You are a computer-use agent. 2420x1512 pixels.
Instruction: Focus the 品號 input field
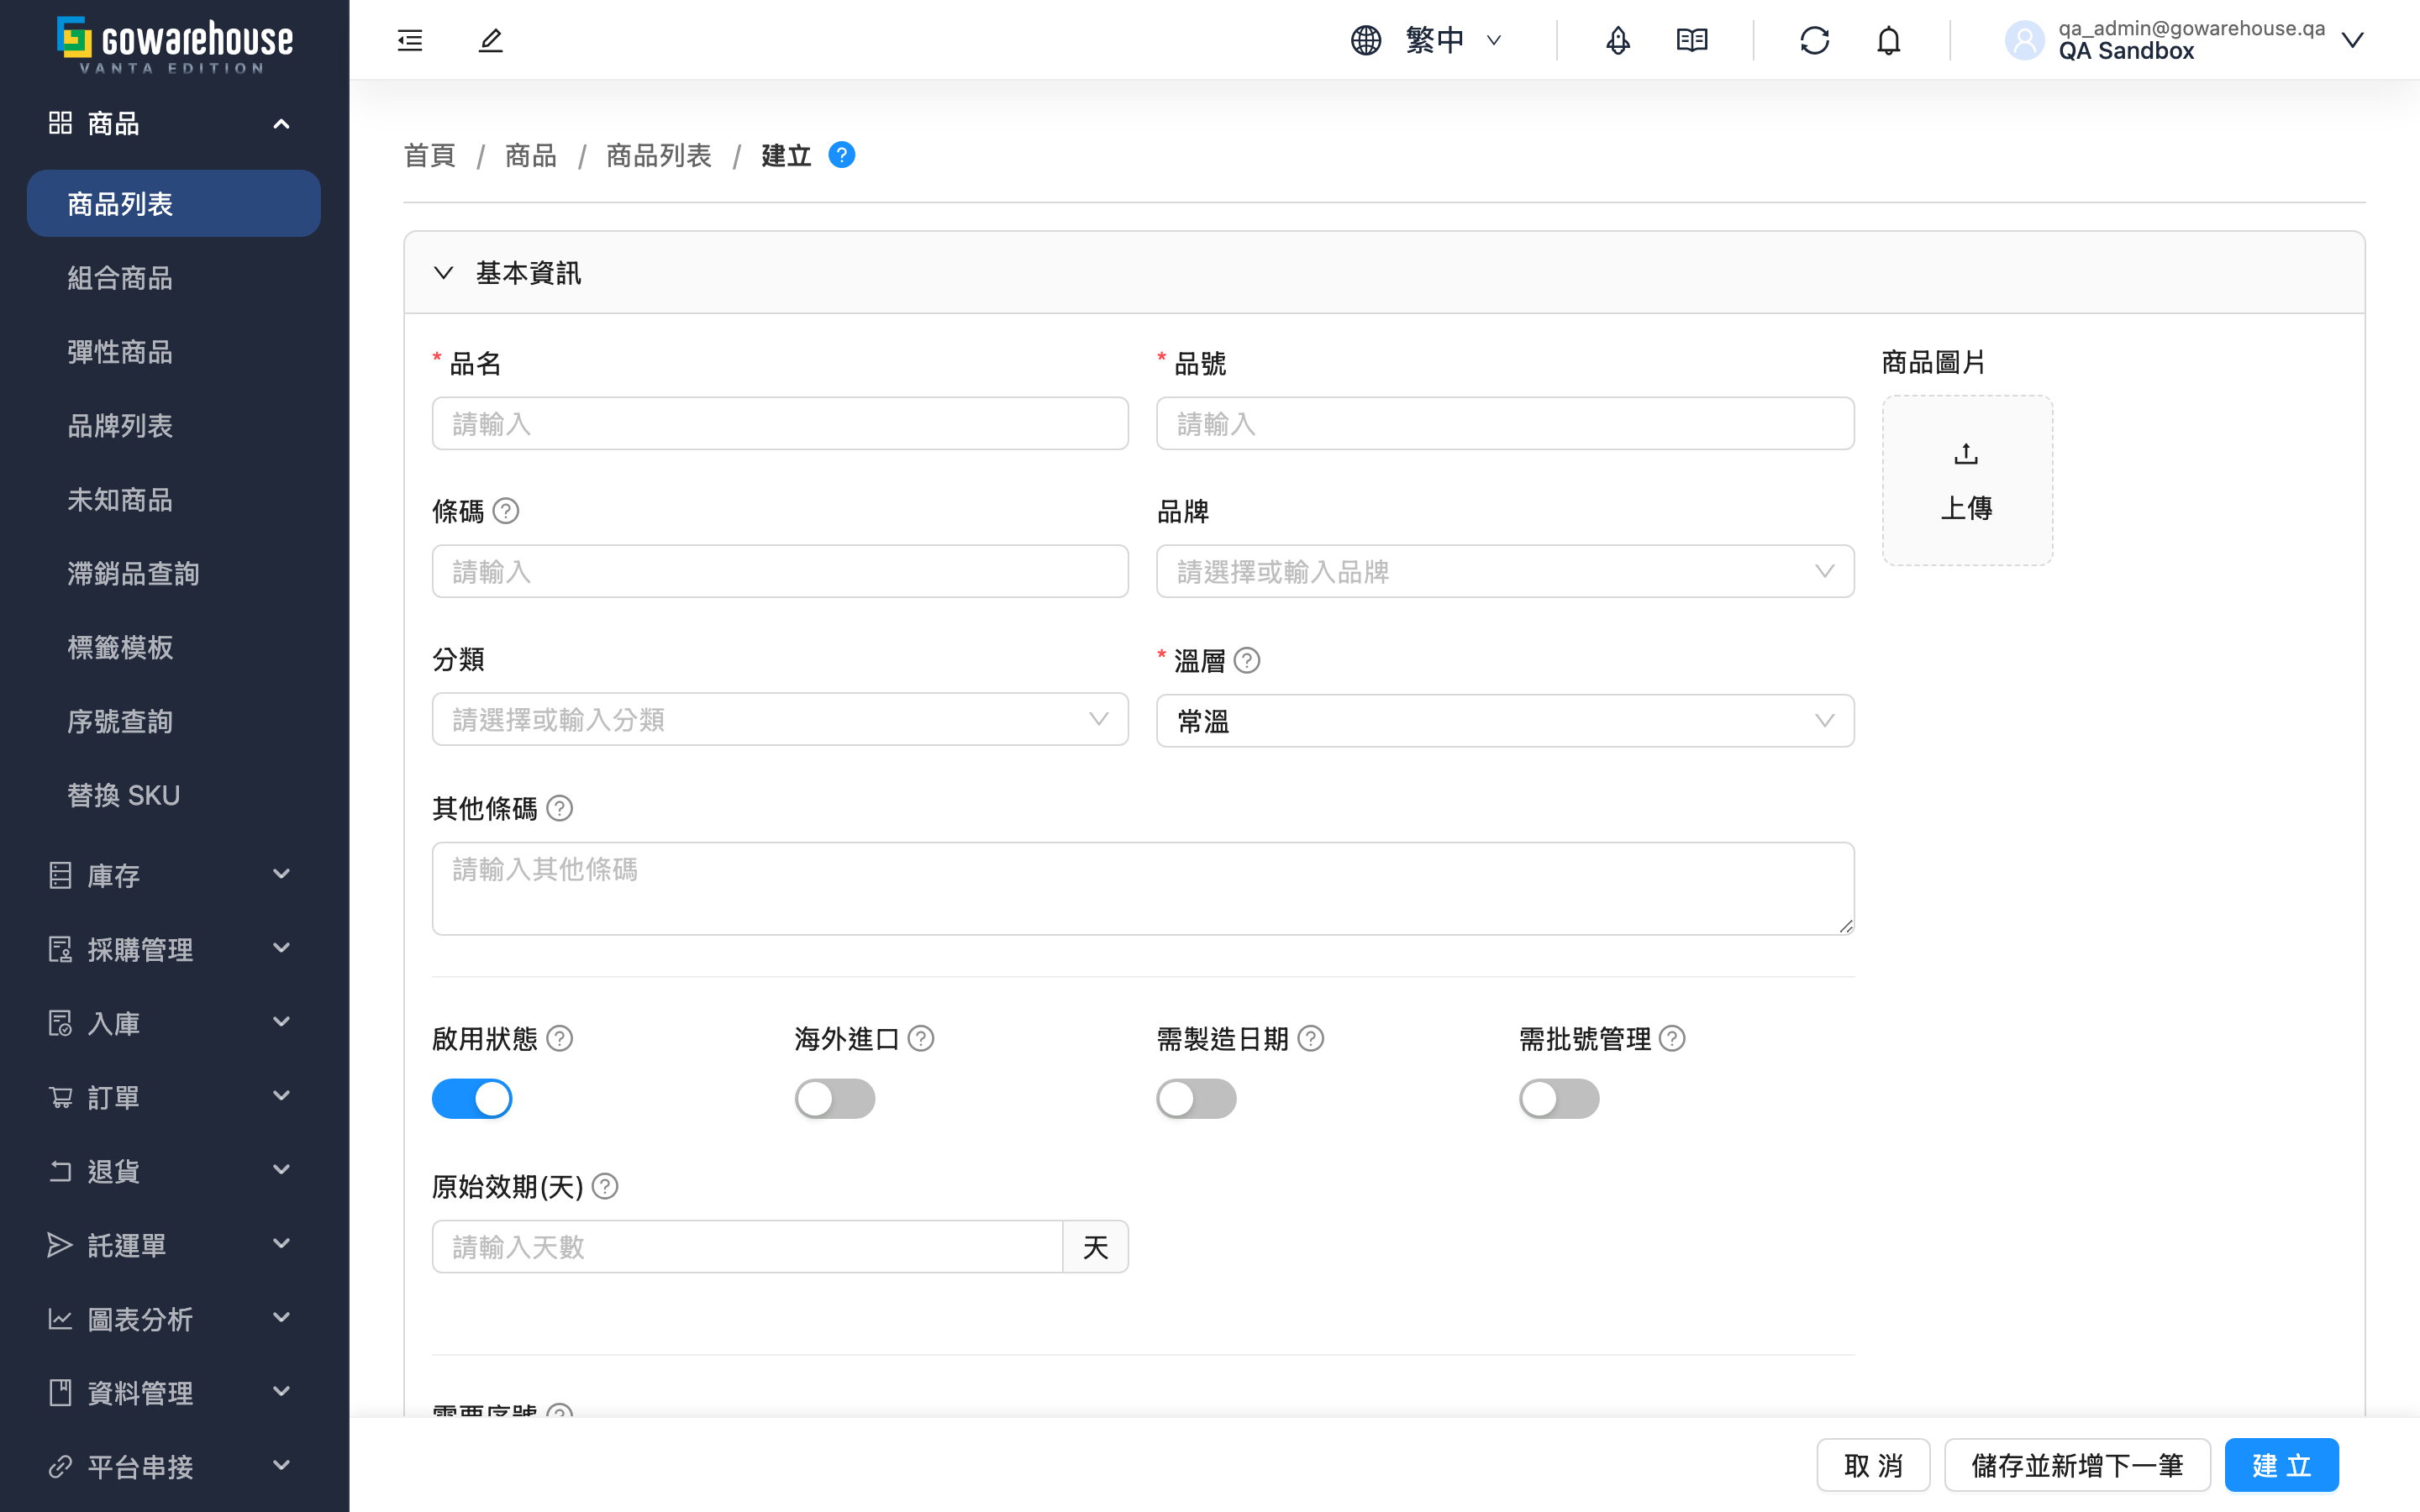[x=1505, y=423]
